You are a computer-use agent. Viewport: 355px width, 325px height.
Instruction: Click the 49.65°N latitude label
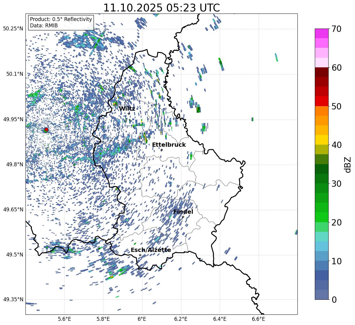tap(13, 210)
